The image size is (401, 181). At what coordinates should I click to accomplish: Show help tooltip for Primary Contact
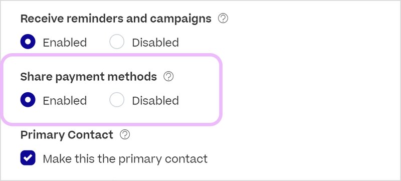pyautogui.click(x=125, y=135)
